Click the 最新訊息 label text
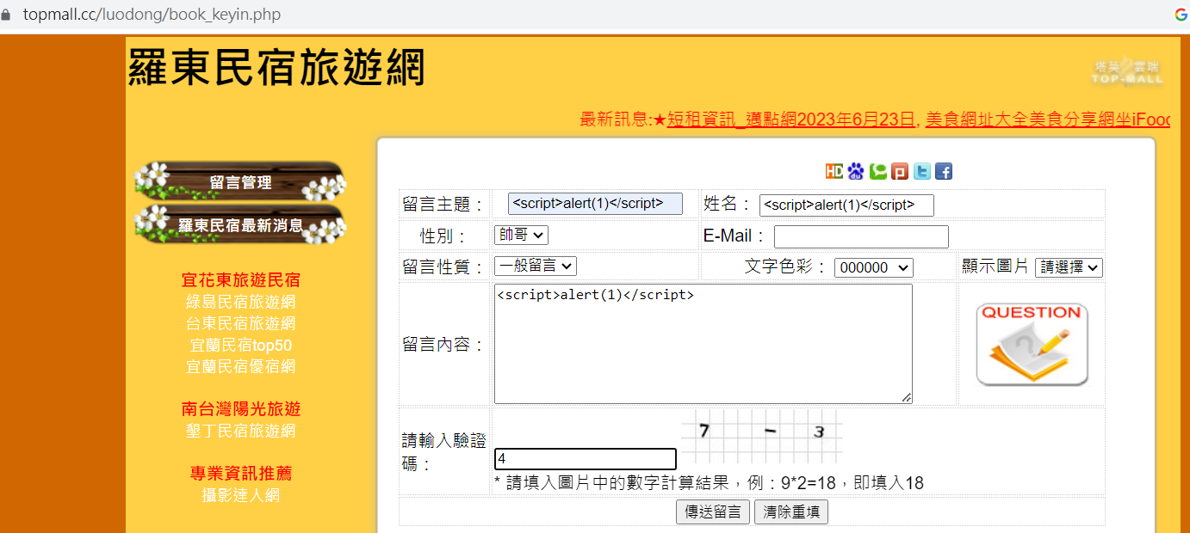Image resolution: width=1190 pixels, height=533 pixels. [x=615, y=119]
